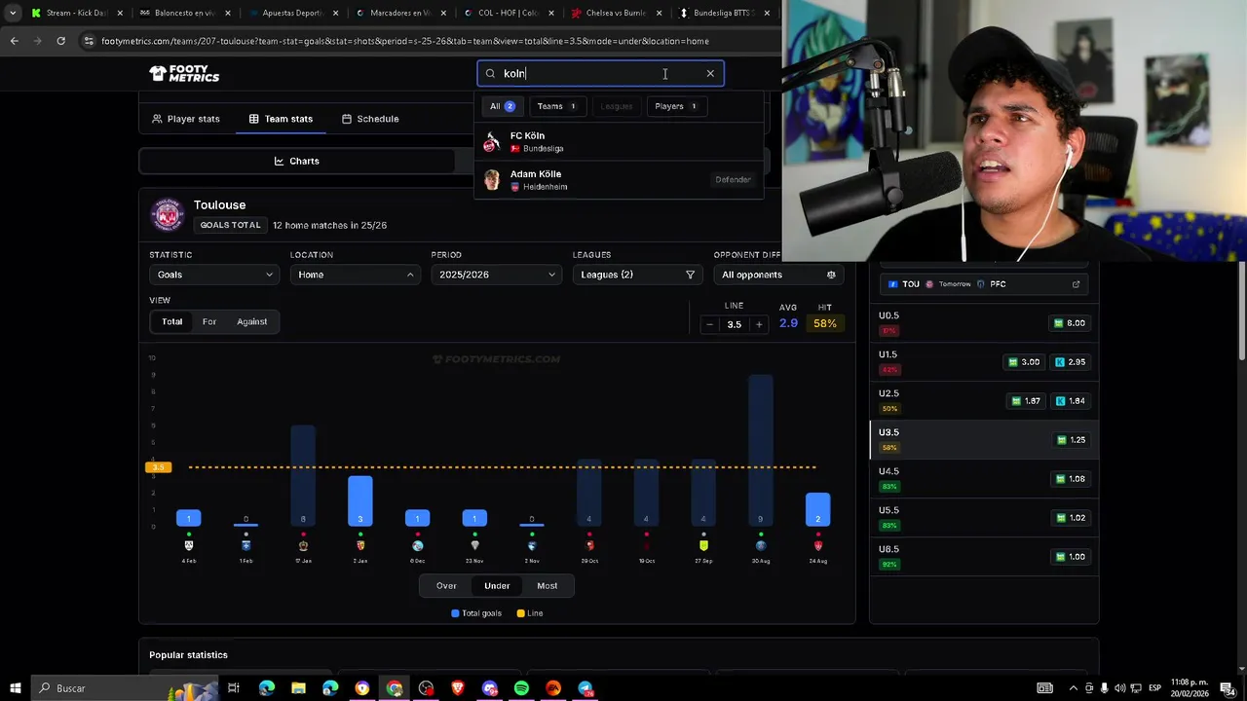Click the Toulouse team crest
Image resolution: width=1247 pixels, height=701 pixels.
point(167,215)
